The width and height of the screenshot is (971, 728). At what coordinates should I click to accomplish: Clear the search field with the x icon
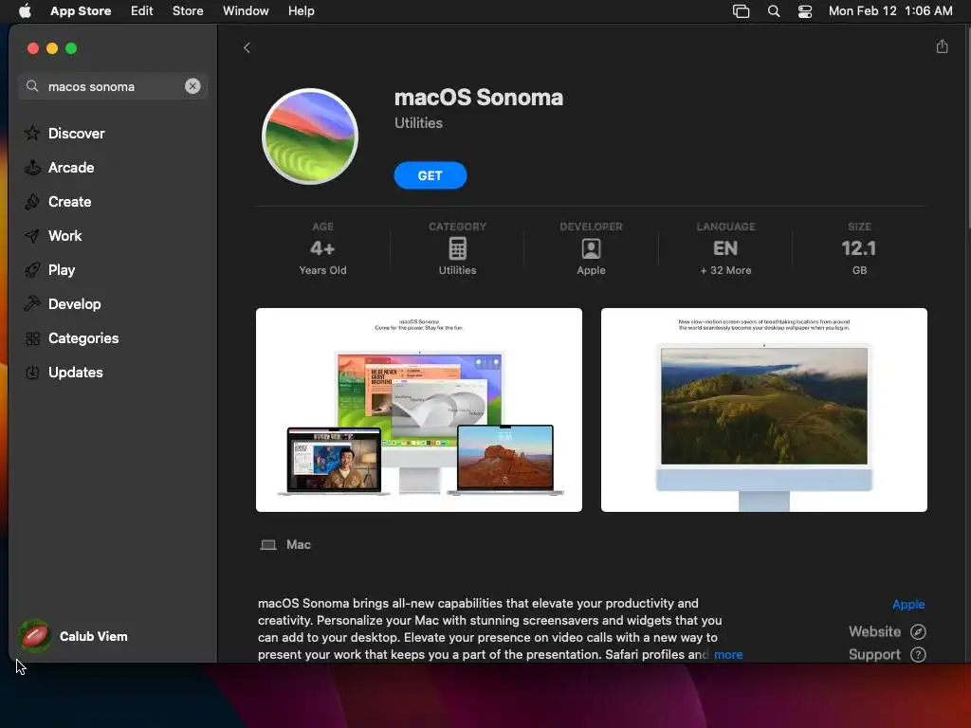(192, 86)
